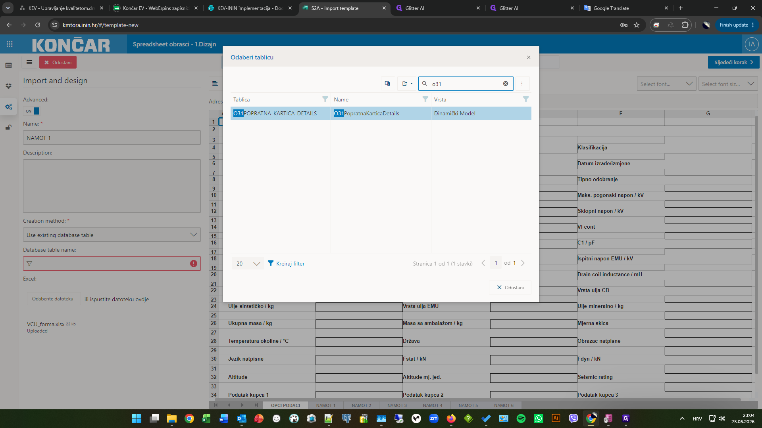Open Firefox from the taskbar
This screenshot has width=762, height=428.
click(451, 418)
